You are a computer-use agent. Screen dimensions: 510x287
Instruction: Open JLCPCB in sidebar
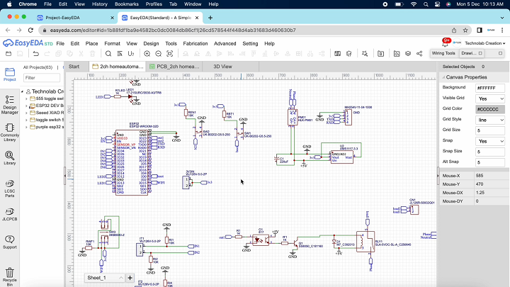coord(10,214)
